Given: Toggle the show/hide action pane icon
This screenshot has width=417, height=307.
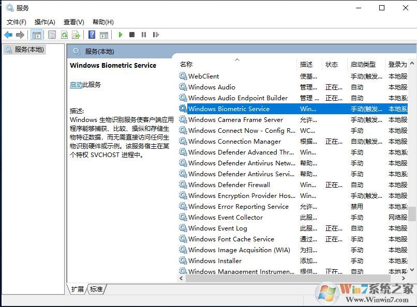Looking at the screenshot, I should 104,35.
